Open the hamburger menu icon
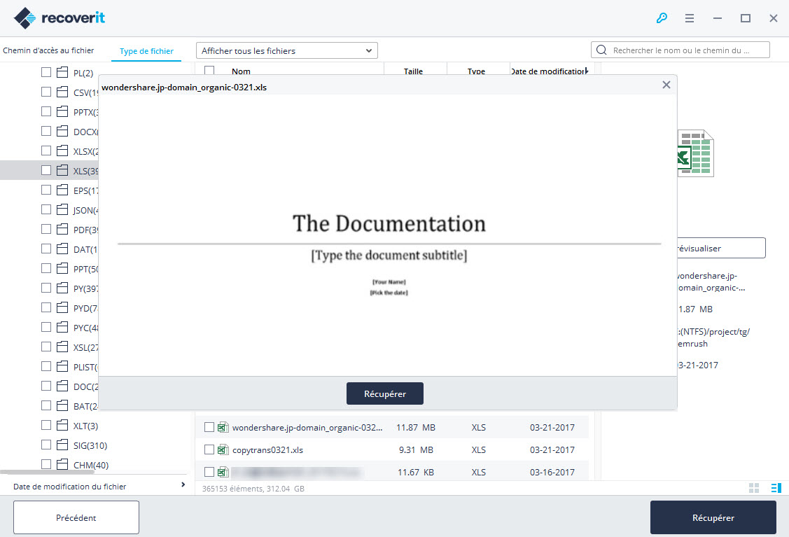789x537 pixels. (690, 18)
